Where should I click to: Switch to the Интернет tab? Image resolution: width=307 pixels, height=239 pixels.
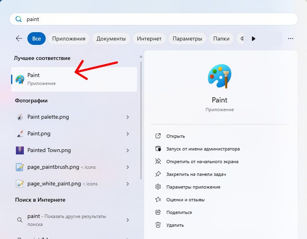pyautogui.click(x=149, y=39)
